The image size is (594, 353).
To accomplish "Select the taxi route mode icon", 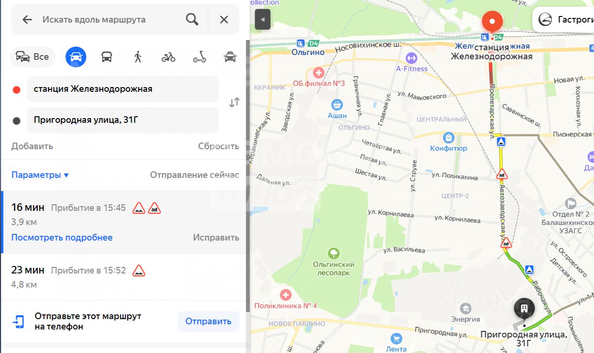I will [x=230, y=57].
